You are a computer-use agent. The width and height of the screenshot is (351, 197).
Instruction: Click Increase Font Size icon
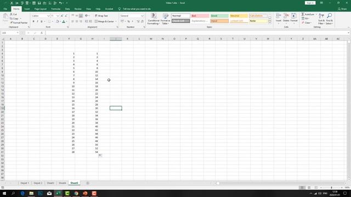click(62, 16)
